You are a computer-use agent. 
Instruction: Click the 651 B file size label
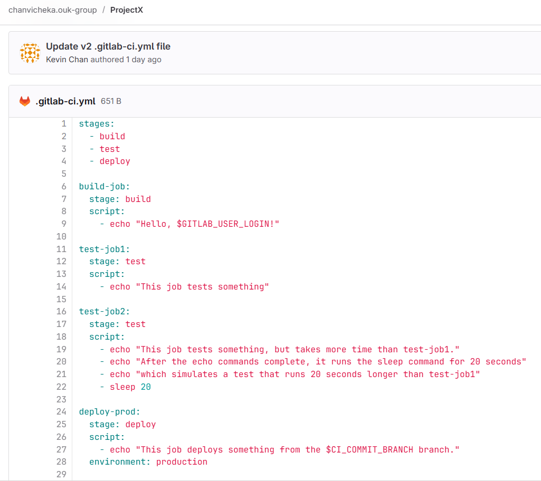pos(111,101)
